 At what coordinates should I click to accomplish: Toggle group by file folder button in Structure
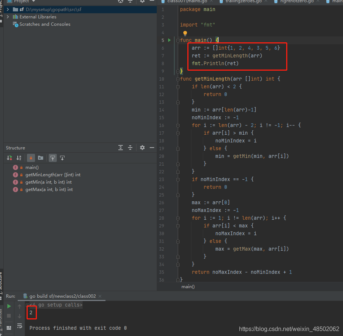pos(41,158)
